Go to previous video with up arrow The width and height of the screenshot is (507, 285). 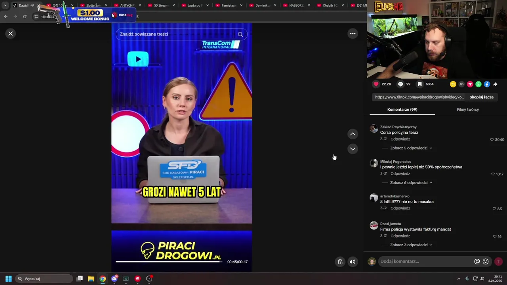coord(353,134)
